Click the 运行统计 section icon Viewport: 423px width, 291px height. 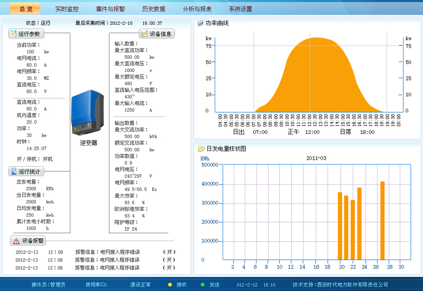coord(14,171)
